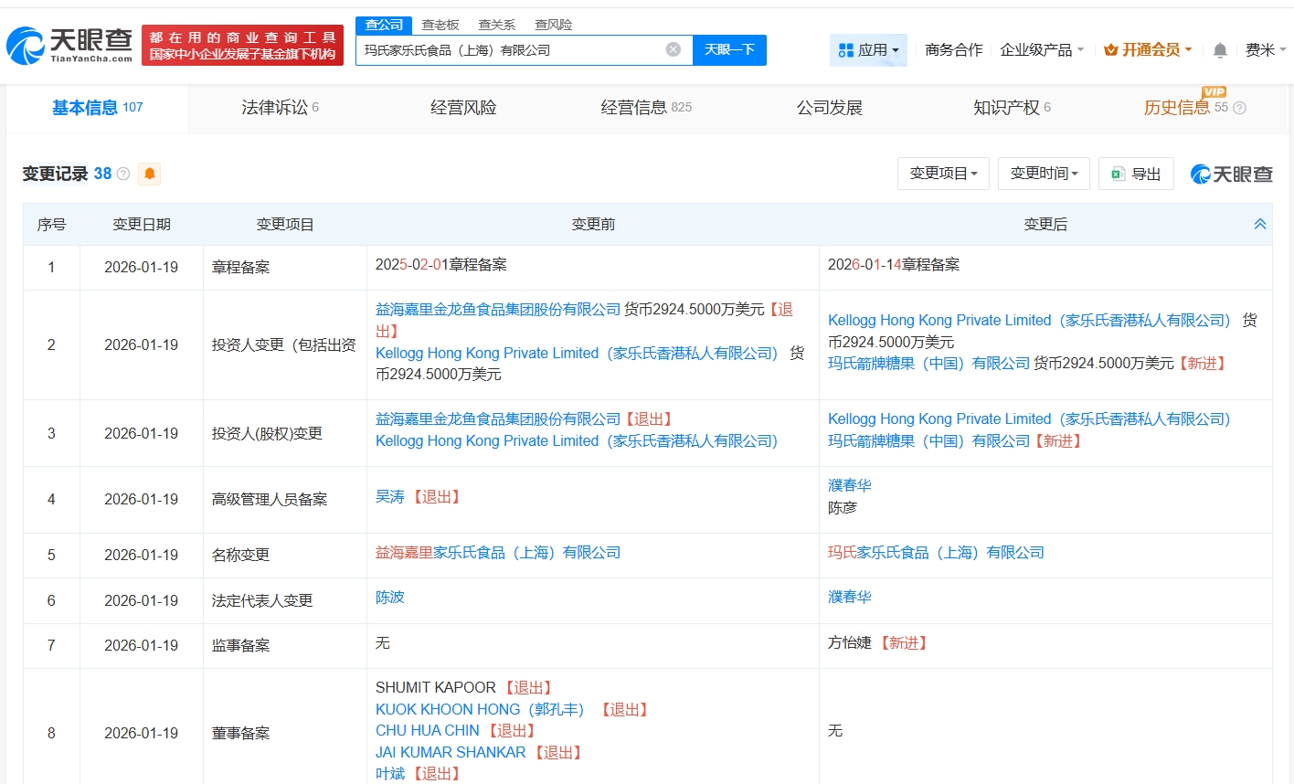Collapse table using double-chevron icon
The height and width of the screenshot is (784, 1294).
click(x=1259, y=224)
